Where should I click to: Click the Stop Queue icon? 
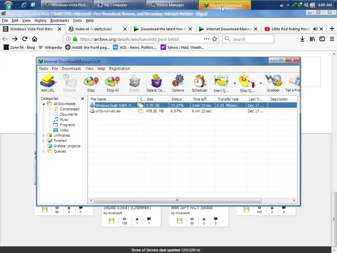[x=247, y=83]
